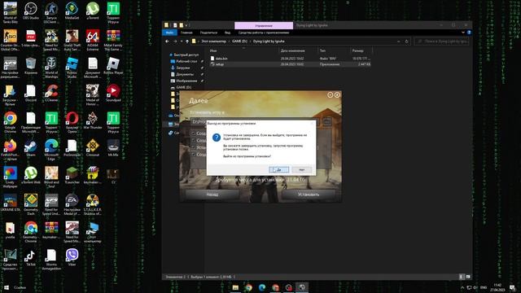Open Рабочий стол in the sidebar
The image size is (521, 293).
(x=186, y=62)
